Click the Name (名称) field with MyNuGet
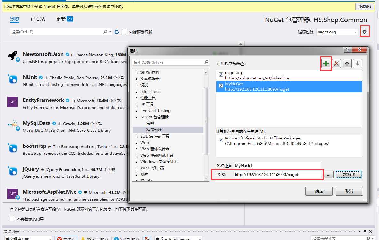The height and width of the screenshot is (240, 379). [277, 165]
